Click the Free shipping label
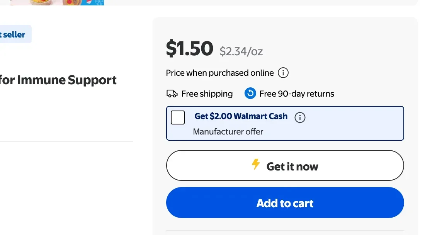This screenshot has width=425, height=235. click(206, 93)
